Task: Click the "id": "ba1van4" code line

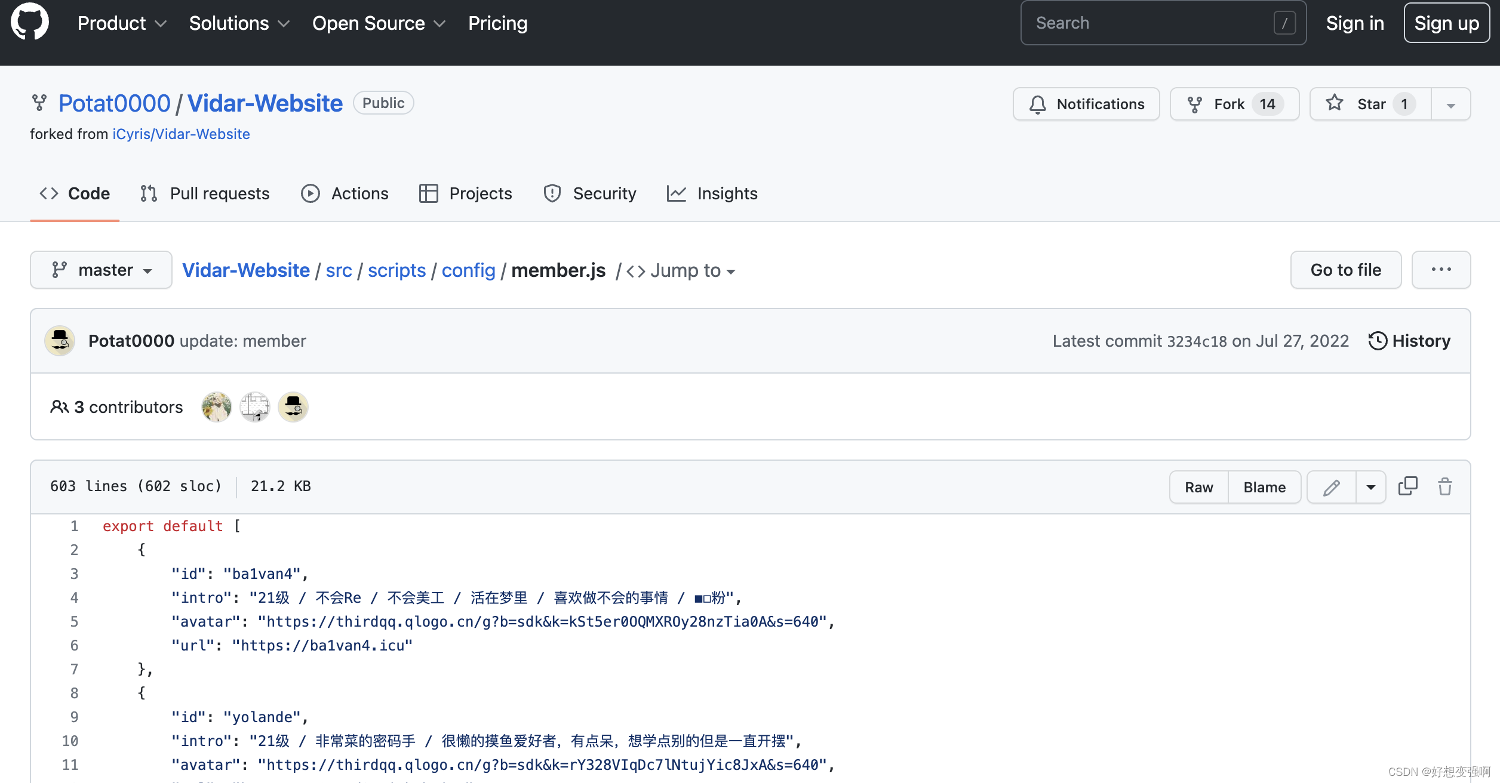Action: pos(240,574)
